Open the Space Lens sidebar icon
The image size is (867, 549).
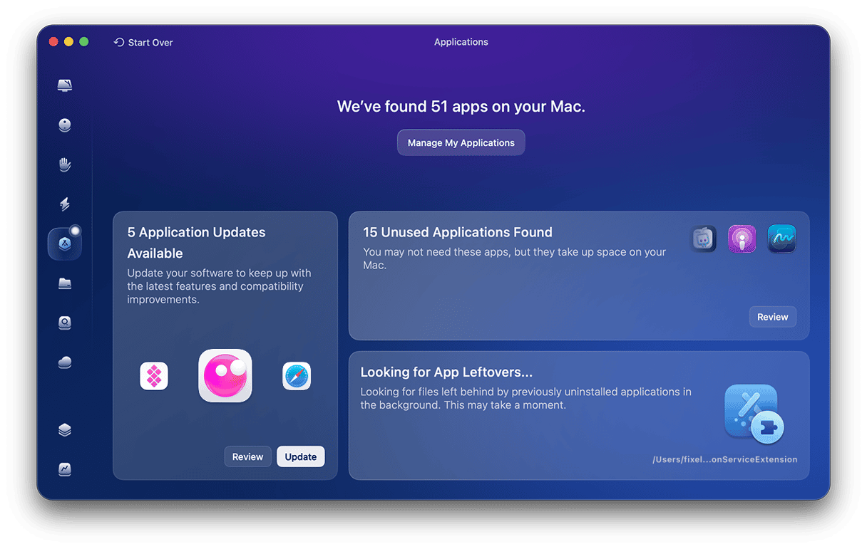pos(65,323)
